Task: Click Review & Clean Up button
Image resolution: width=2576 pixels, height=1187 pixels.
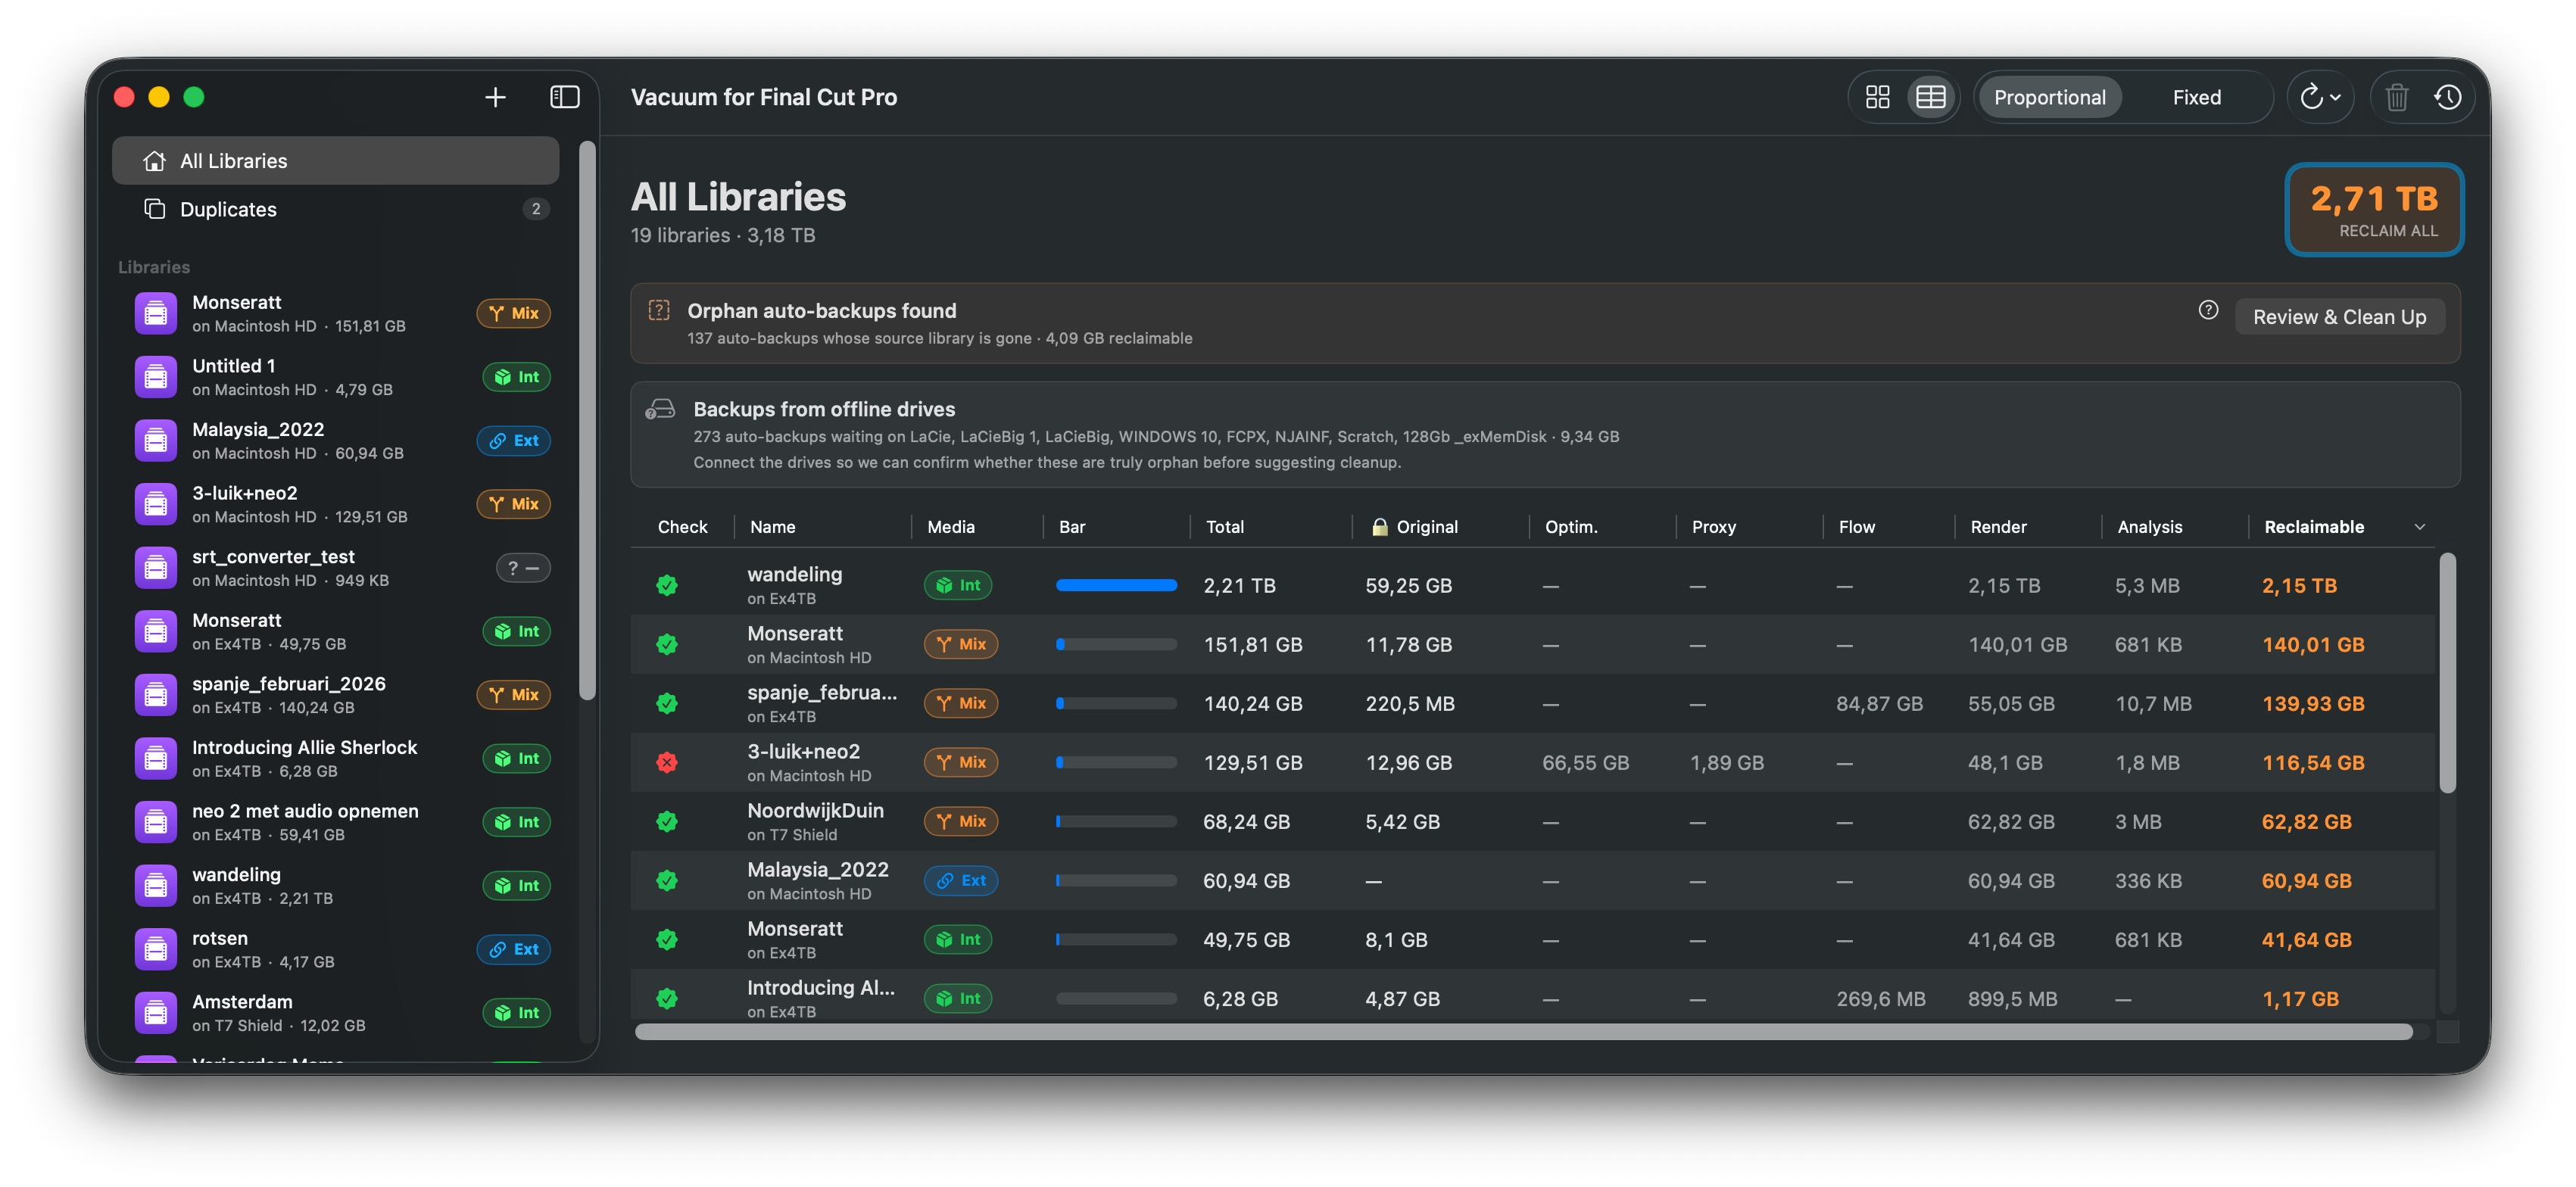Action: tap(2339, 317)
